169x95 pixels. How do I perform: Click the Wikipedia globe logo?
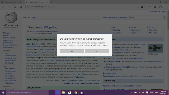coord(11,17)
